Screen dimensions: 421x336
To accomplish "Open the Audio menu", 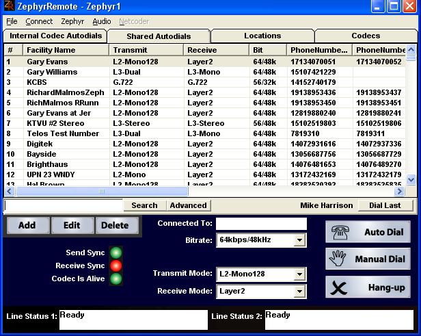I will 102,21.
